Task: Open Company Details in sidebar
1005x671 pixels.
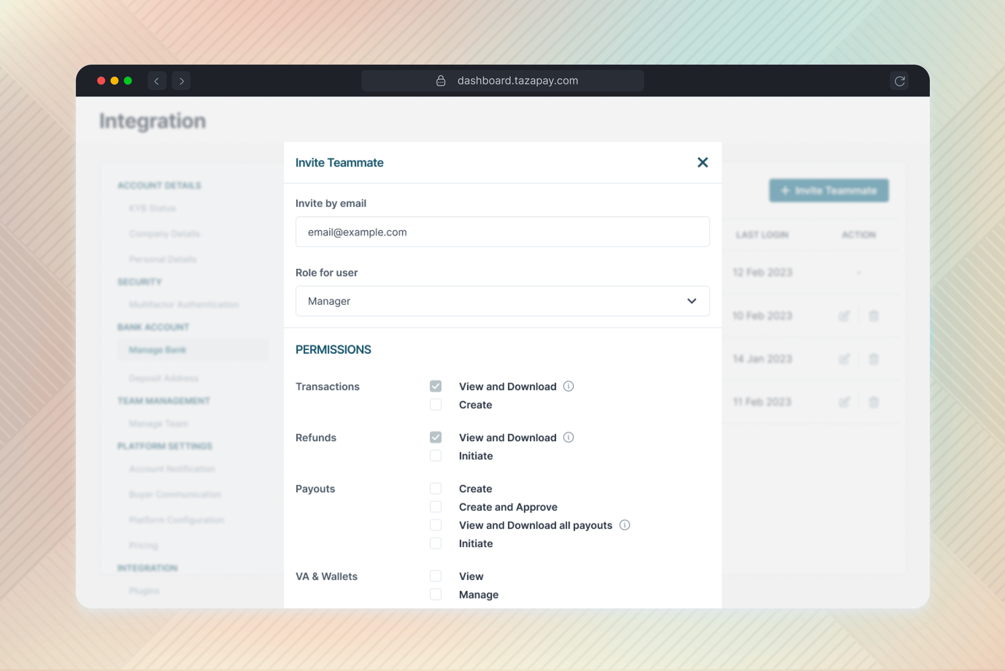Action: pyautogui.click(x=164, y=234)
